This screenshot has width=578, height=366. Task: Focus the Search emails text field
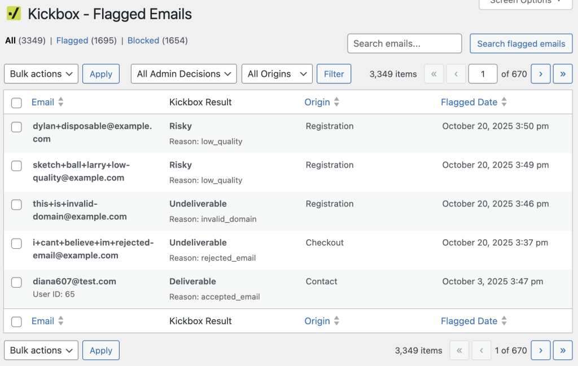pos(404,43)
